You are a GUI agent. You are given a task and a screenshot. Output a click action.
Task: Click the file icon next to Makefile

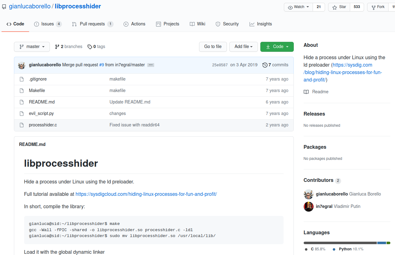[22, 91]
